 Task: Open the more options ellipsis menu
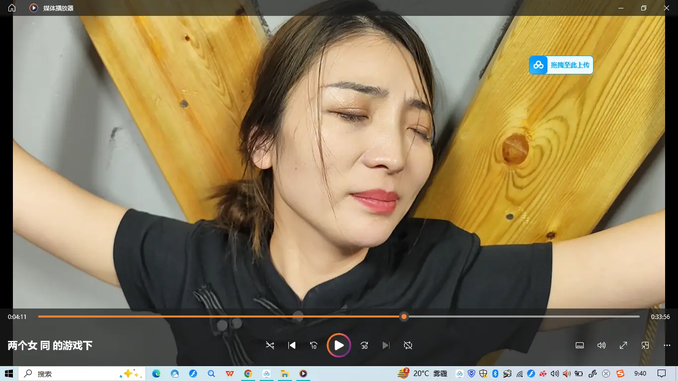pyautogui.click(x=667, y=345)
